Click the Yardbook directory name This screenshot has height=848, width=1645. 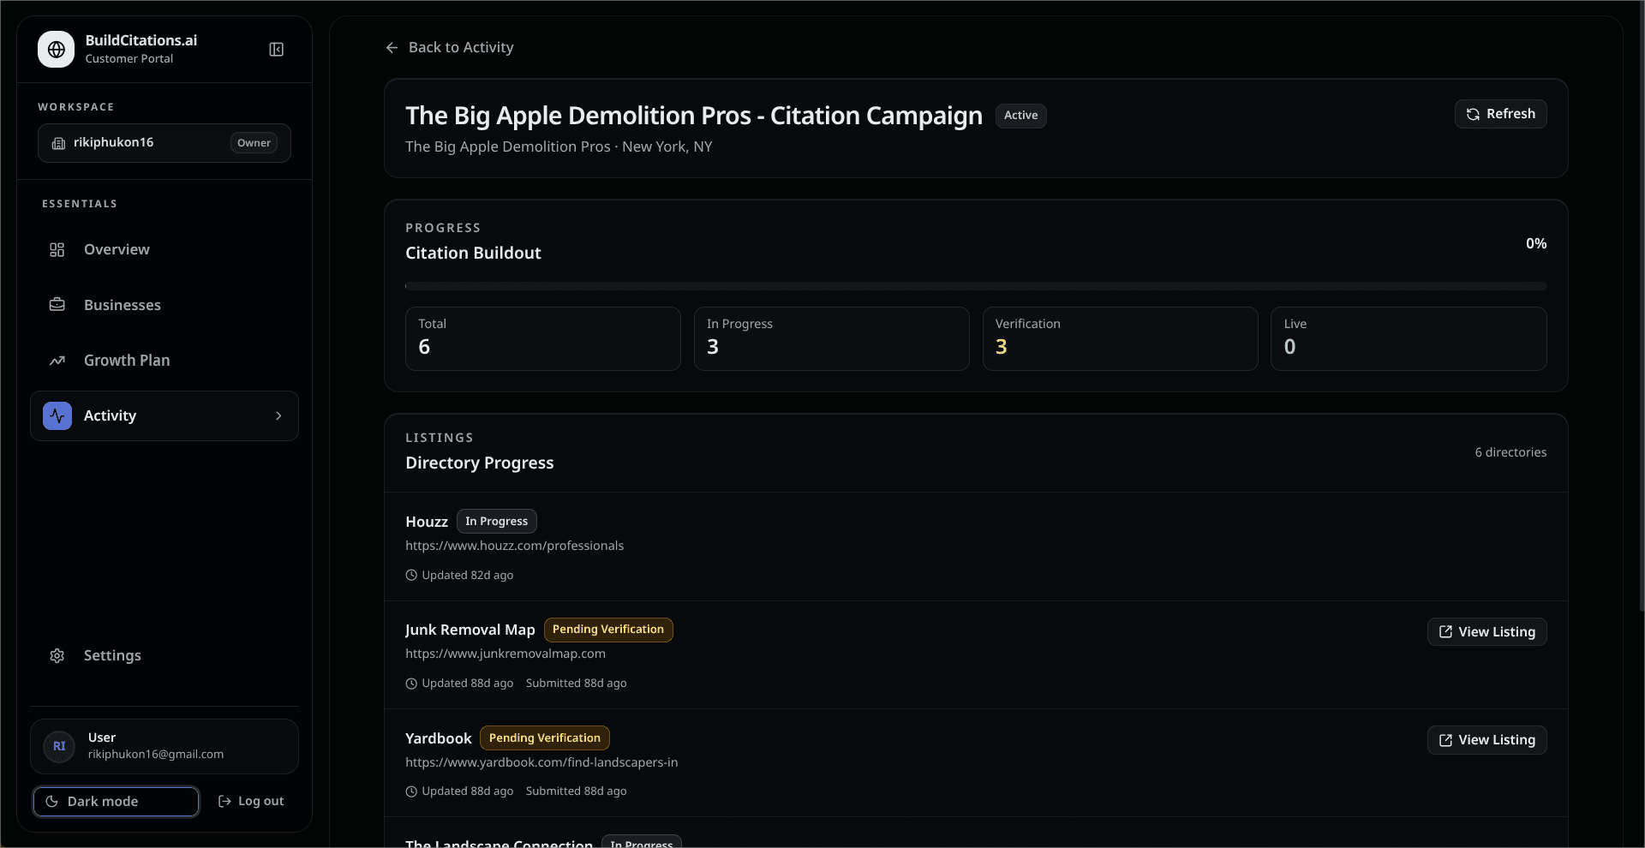coord(438,738)
